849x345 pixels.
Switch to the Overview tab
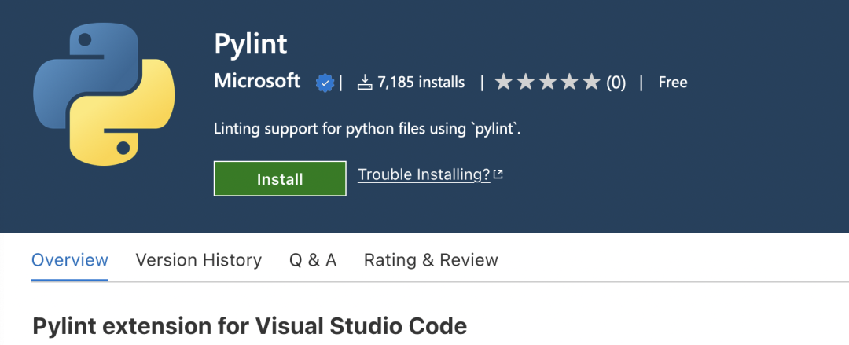click(70, 260)
